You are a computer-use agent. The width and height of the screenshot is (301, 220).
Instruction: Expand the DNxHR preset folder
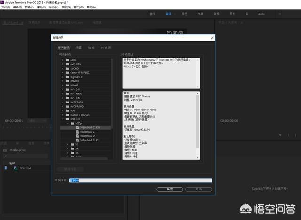point(62,86)
